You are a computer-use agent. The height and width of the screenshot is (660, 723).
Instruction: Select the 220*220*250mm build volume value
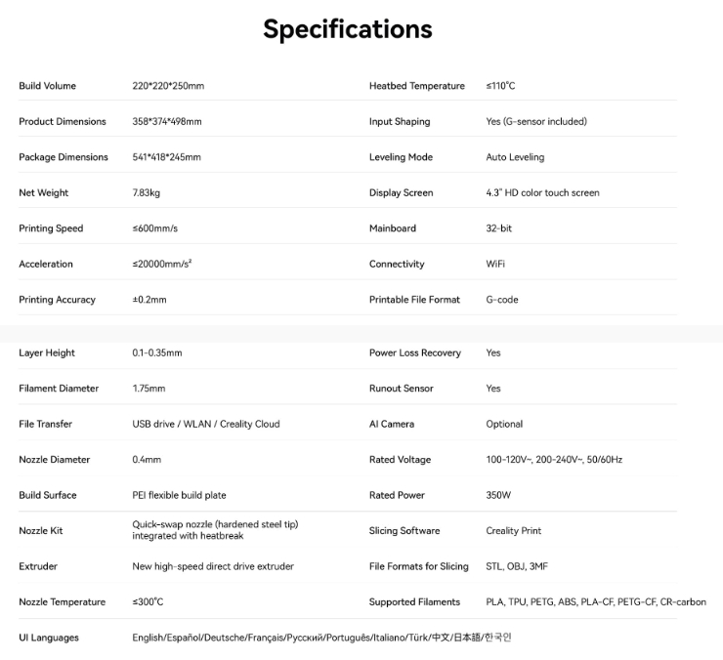[x=168, y=86]
